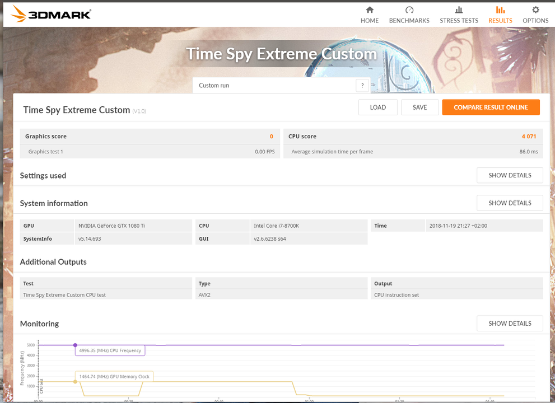The height and width of the screenshot is (403, 555).
Task: Open the Options gear icon
Action: point(535,10)
